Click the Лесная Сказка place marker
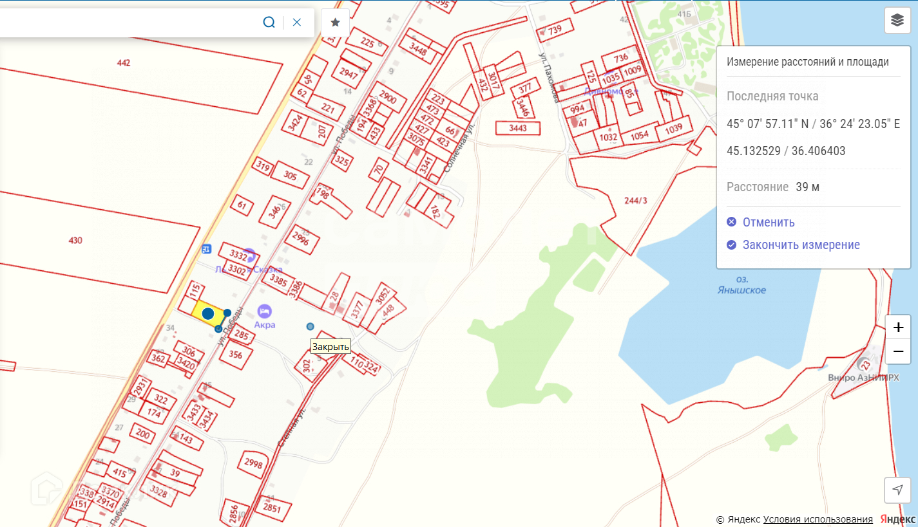This screenshot has height=527, width=918. [x=249, y=255]
